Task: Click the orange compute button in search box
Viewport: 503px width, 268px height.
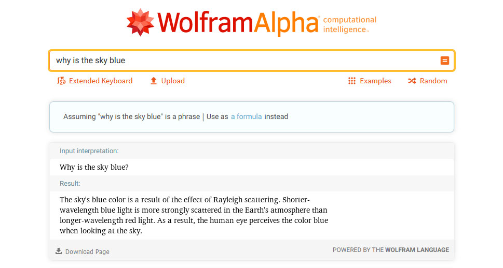Action: 445,61
